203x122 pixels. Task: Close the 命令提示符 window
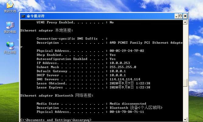point(185,16)
